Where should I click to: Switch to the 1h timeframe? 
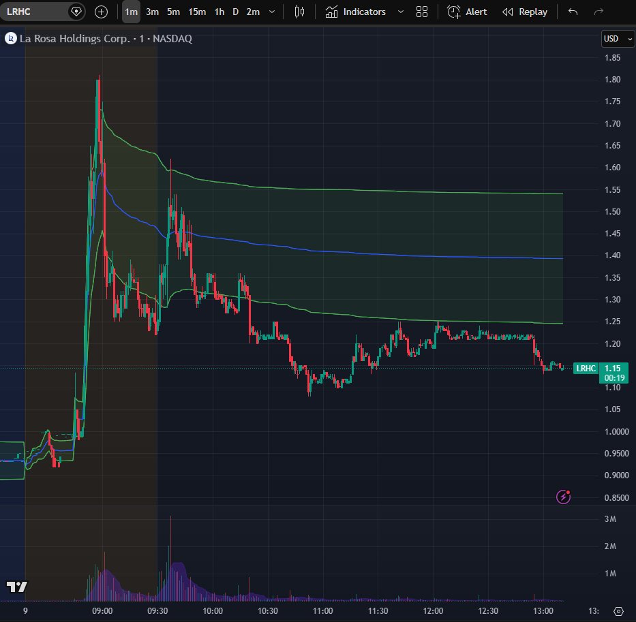coord(219,12)
